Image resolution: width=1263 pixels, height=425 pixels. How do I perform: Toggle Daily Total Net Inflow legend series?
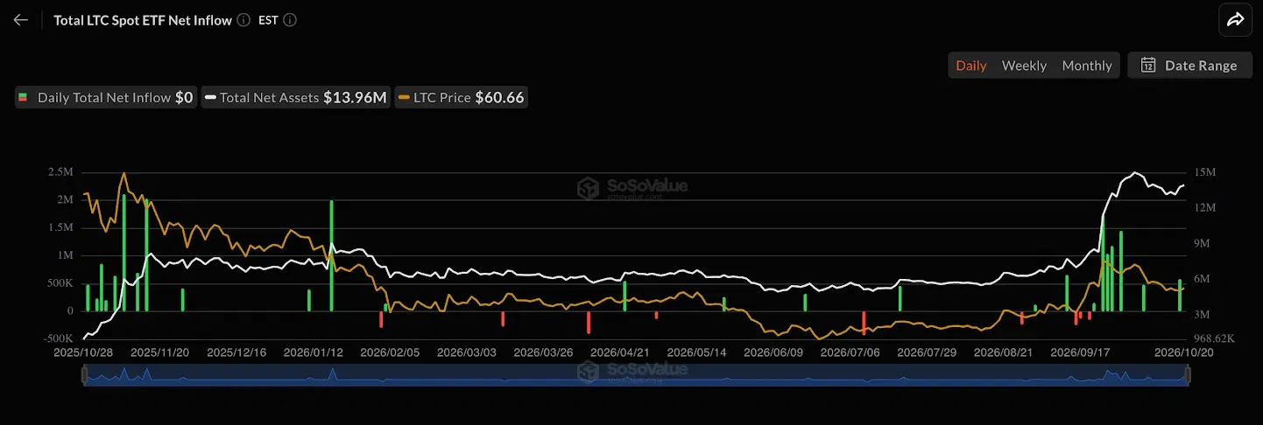tap(105, 98)
